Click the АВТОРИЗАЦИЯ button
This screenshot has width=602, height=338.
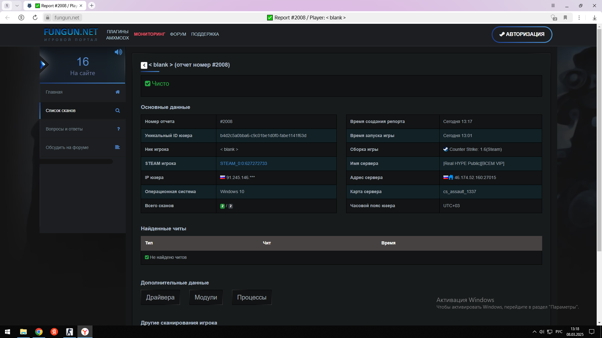pos(522,34)
